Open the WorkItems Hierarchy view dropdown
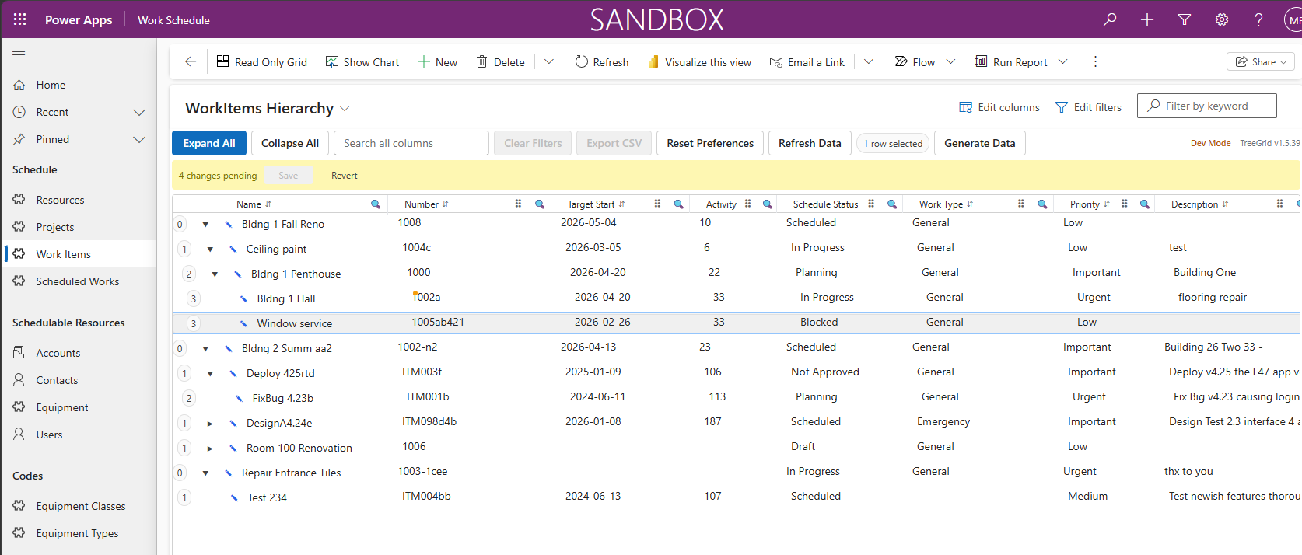The width and height of the screenshot is (1302, 555). click(345, 109)
